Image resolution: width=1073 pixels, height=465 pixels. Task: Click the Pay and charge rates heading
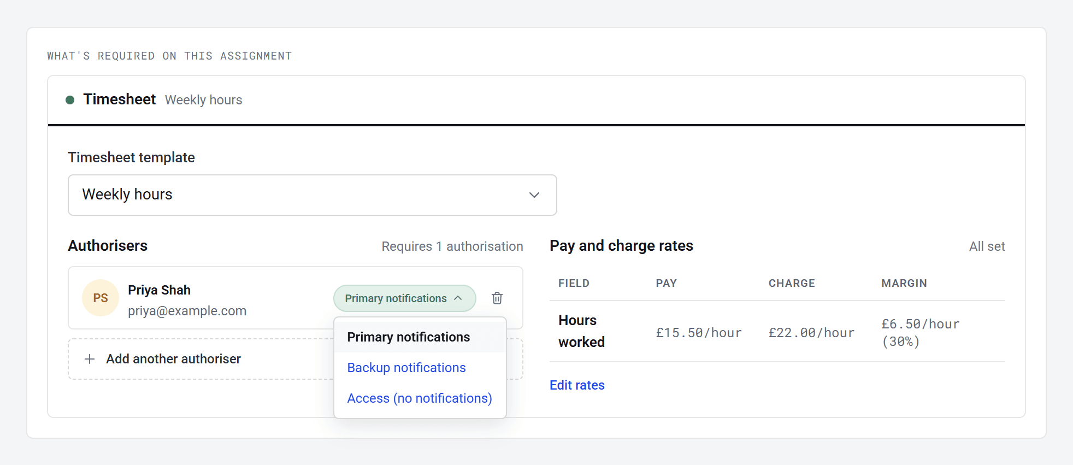click(x=621, y=246)
